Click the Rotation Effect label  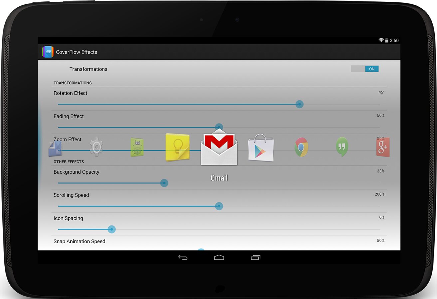pos(70,93)
